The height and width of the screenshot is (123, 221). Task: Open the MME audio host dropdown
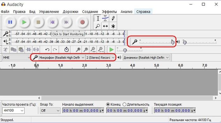click(x=16, y=58)
